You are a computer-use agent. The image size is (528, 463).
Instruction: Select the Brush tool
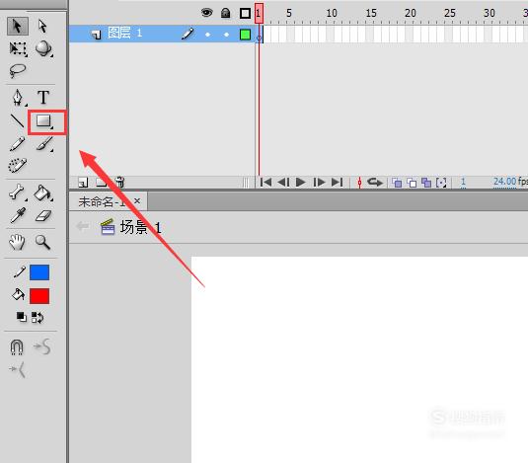pyautogui.click(x=44, y=144)
